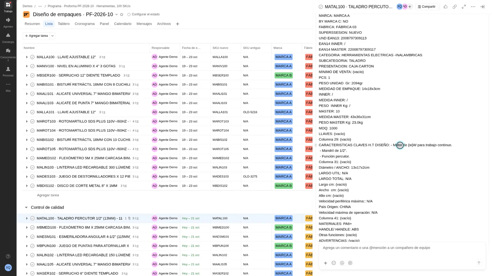
Task: Mark MBSER100 Serrucho task complete
Action: pyautogui.click(x=32, y=75)
